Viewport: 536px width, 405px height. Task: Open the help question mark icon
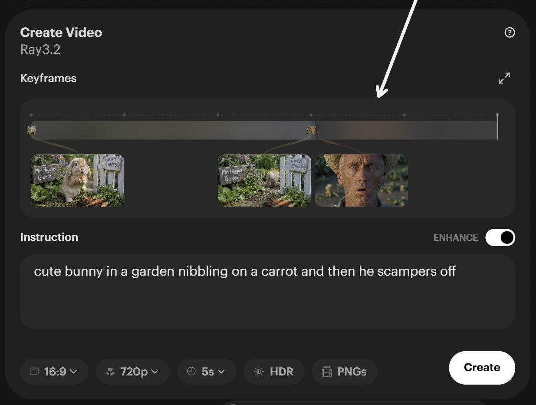click(x=510, y=33)
